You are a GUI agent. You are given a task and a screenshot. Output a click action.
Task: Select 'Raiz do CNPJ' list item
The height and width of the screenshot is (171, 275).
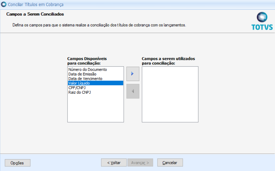pyautogui.click(x=96, y=92)
